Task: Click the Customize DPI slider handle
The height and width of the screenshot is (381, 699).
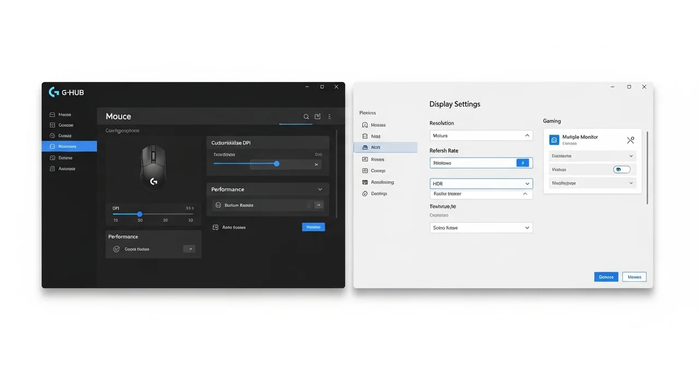Action: click(x=276, y=164)
